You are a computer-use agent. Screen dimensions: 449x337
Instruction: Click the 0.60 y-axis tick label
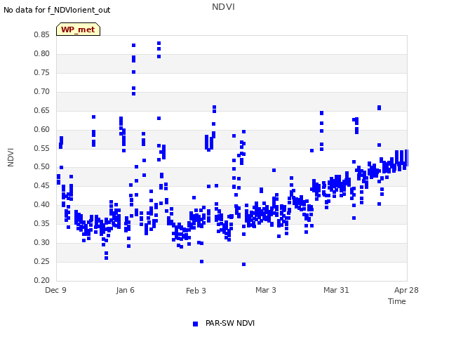pyautogui.click(x=41, y=129)
